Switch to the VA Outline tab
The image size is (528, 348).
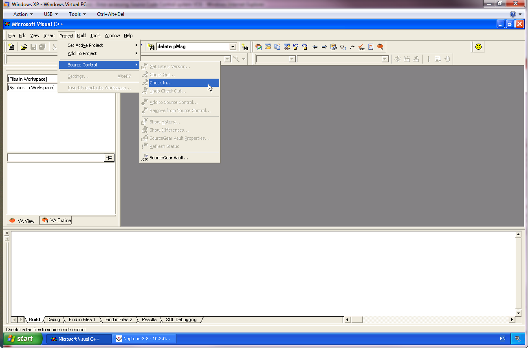click(x=56, y=220)
